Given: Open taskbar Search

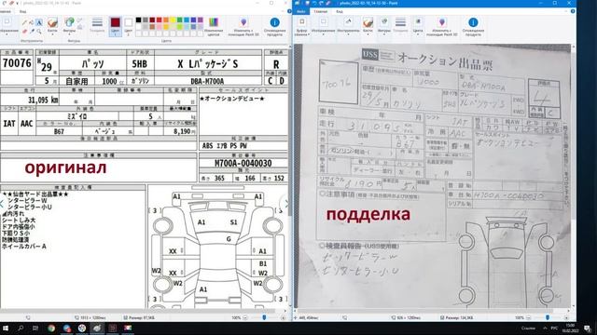Looking at the screenshot, I should 21,328.
